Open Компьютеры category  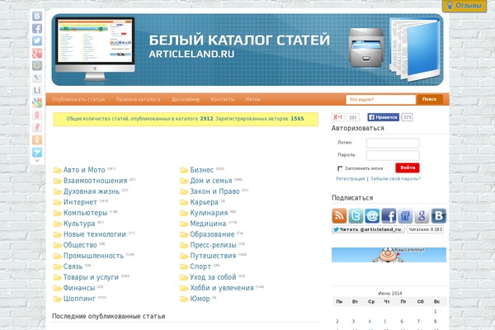(85, 213)
